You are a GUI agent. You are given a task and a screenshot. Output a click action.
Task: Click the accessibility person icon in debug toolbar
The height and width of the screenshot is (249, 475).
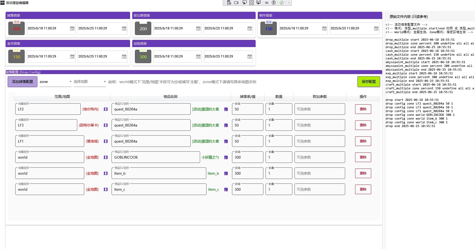(274, 3)
